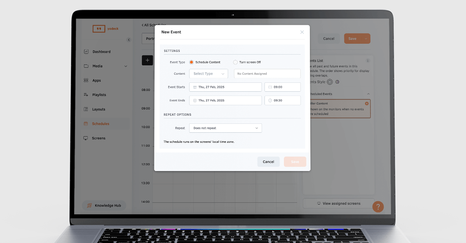Open the orange help question mark

tap(378, 207)
